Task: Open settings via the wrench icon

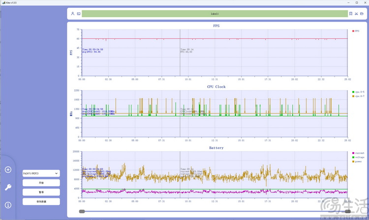Action: tap(8, 187)
